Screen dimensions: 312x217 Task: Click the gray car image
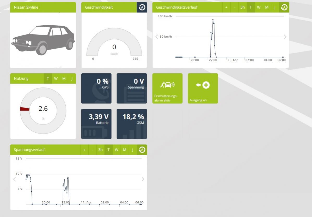(43, 39)
